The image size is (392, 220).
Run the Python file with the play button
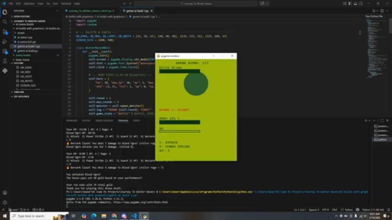(x=374, y=11)
